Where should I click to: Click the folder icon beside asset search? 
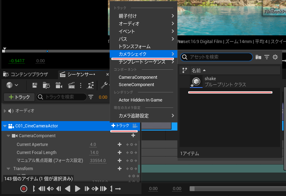(x=258, y=57)
